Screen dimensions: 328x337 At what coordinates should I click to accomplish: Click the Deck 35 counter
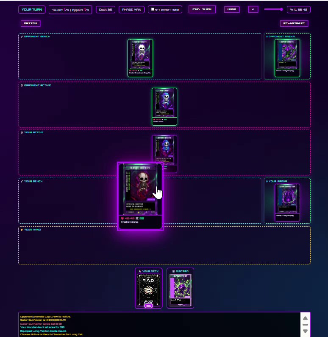click(106, 10)
